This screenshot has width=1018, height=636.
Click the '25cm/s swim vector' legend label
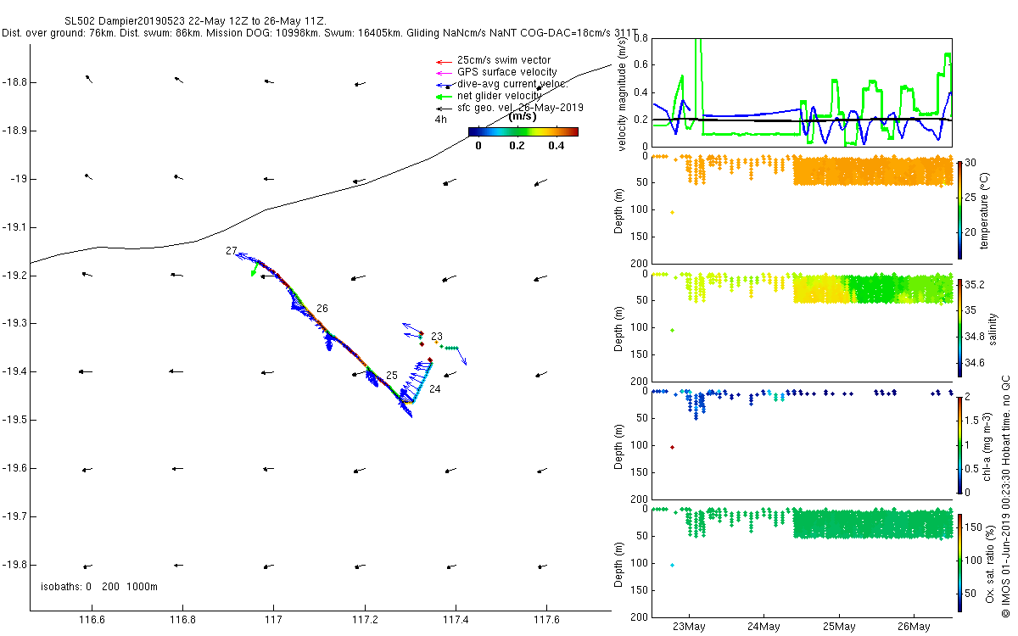504,60
